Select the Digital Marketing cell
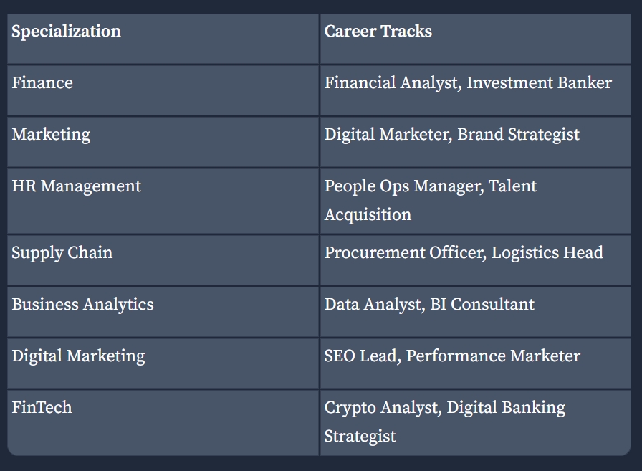642x471 pixels. pos(163,363)
